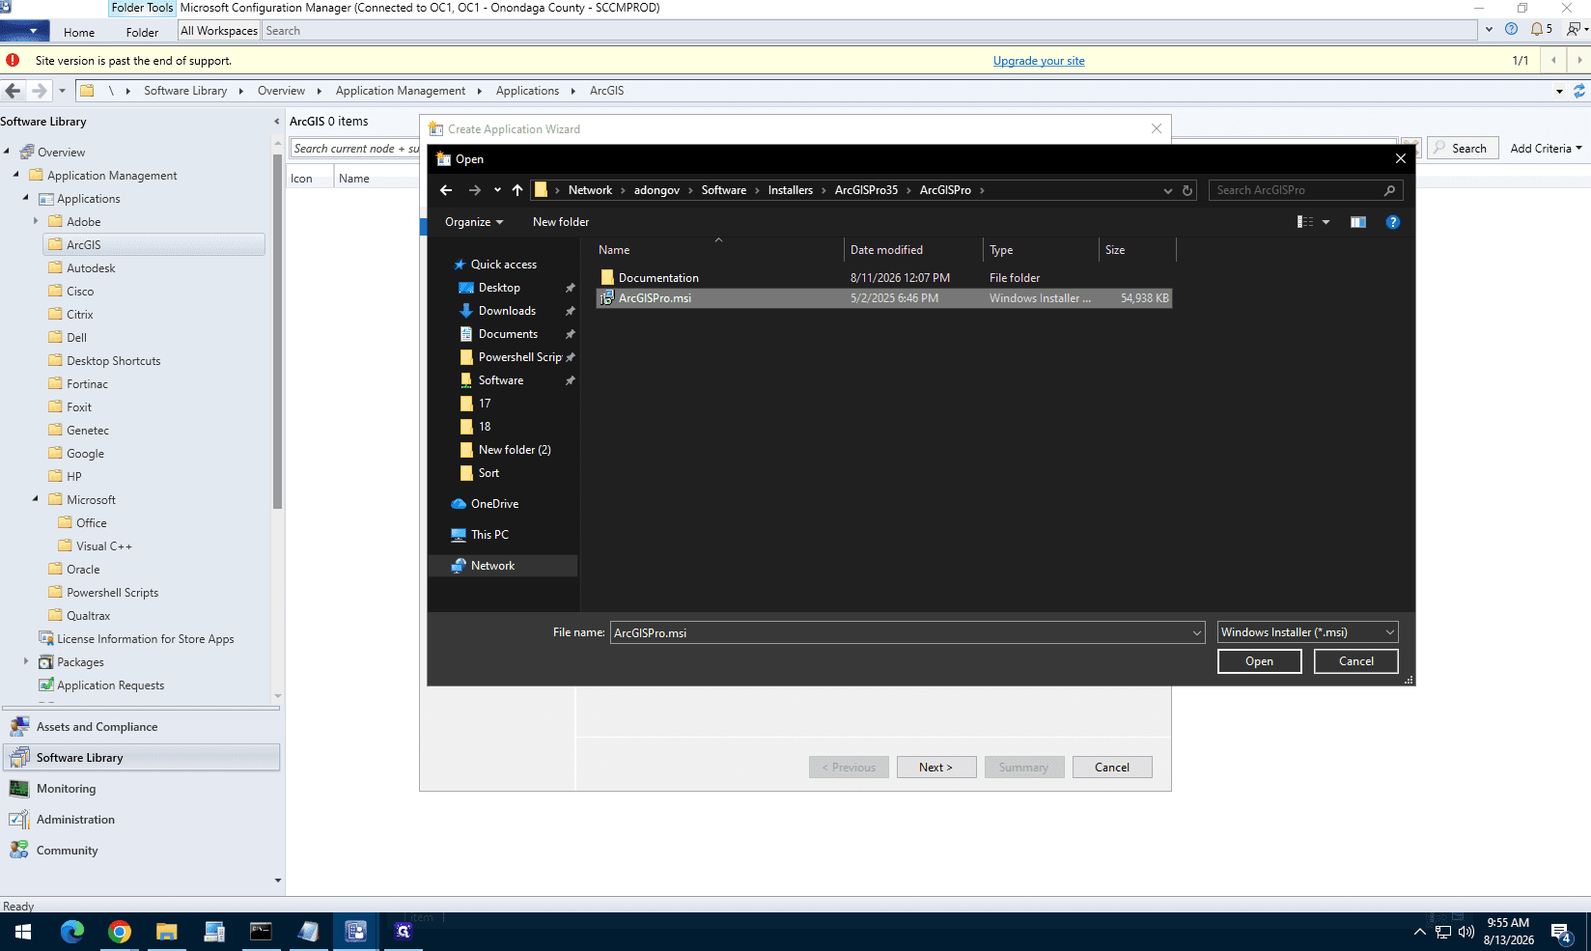Sort files by Date modified column

point(913,250)
